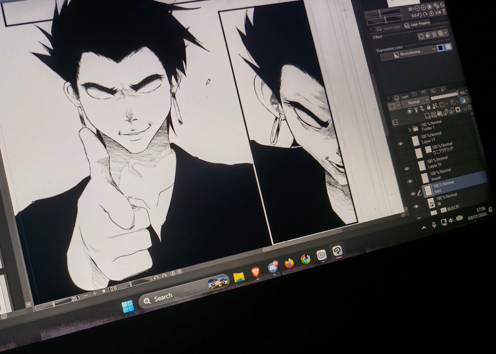The image size is (496, 354).
Task: Open Clip Studio Paint taskbar icon
Action: tap(338, 251)
